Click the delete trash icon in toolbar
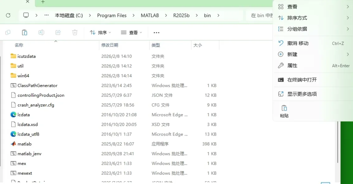The image size is (353, 184). [75, 33]
